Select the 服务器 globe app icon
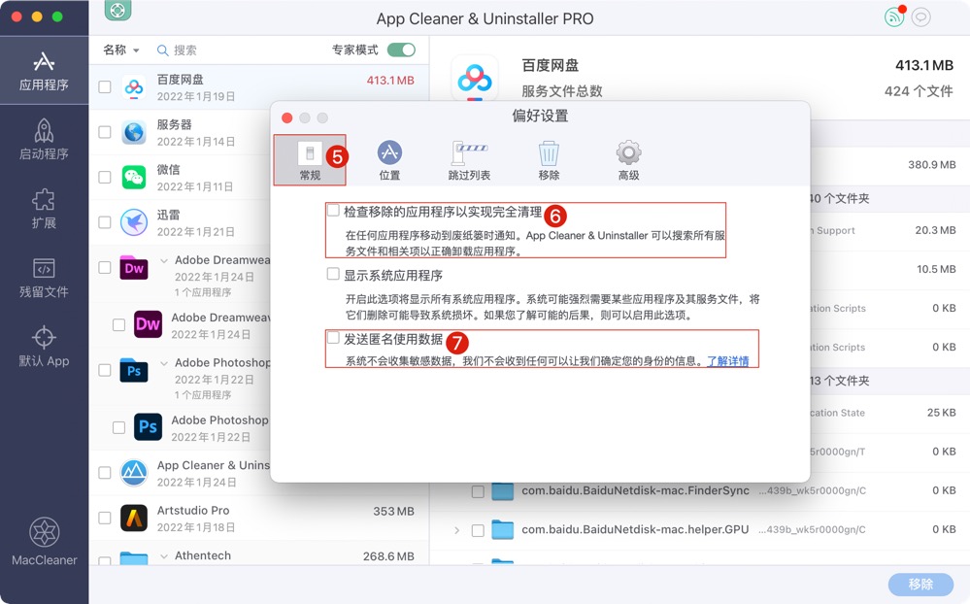 pos(134,132)
